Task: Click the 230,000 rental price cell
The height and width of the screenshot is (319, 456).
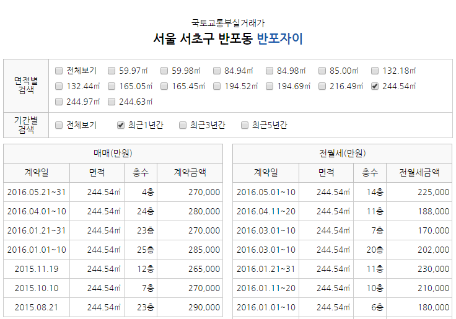Action: point(419,269)
